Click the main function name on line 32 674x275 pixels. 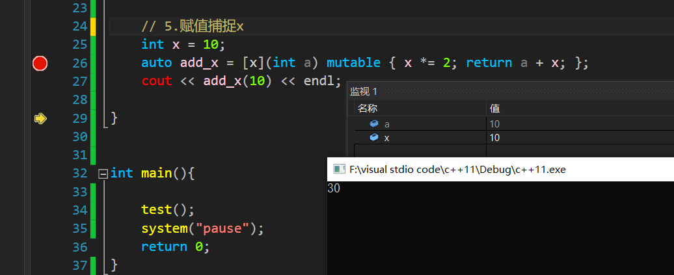click(157, 173)
